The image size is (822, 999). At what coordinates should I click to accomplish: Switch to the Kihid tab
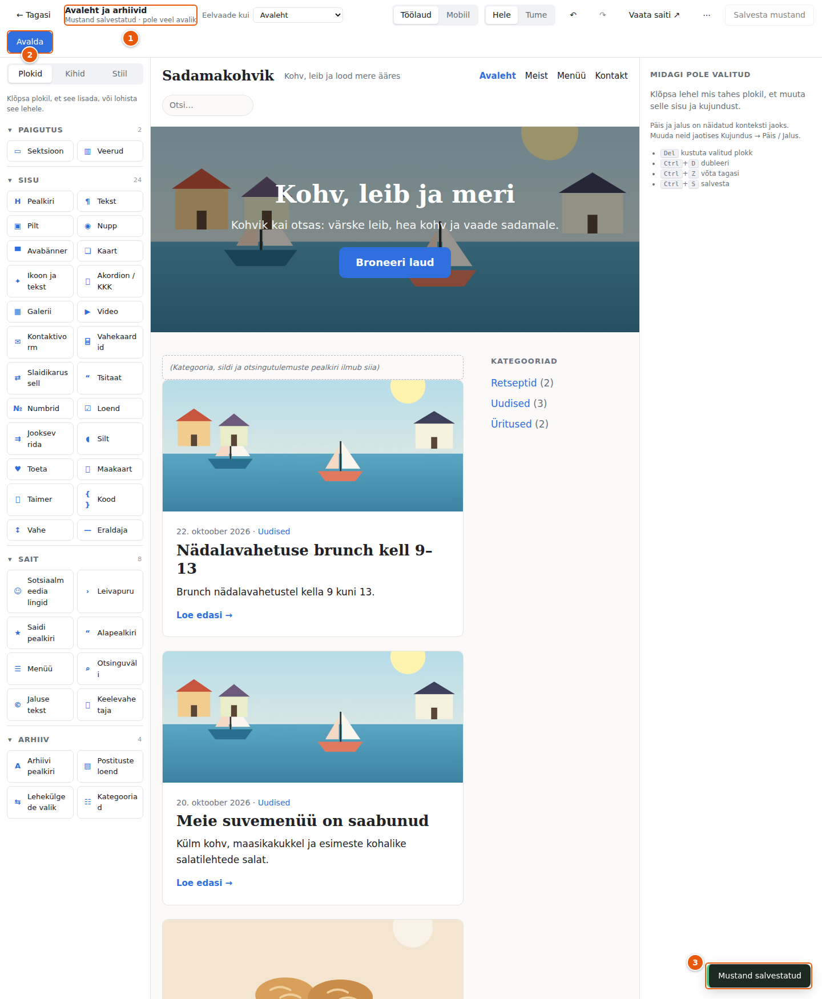(x=75, y=74)
